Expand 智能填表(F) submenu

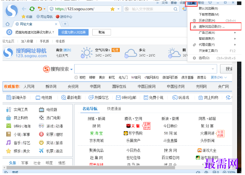click(214, 39)
